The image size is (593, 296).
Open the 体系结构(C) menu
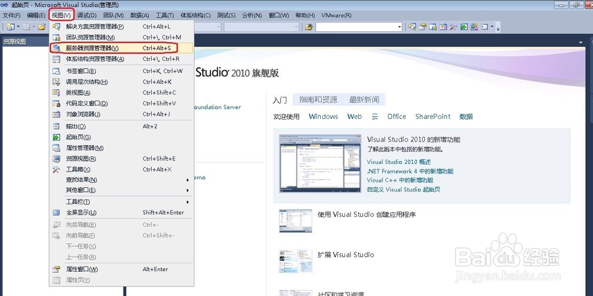(196, 15)
